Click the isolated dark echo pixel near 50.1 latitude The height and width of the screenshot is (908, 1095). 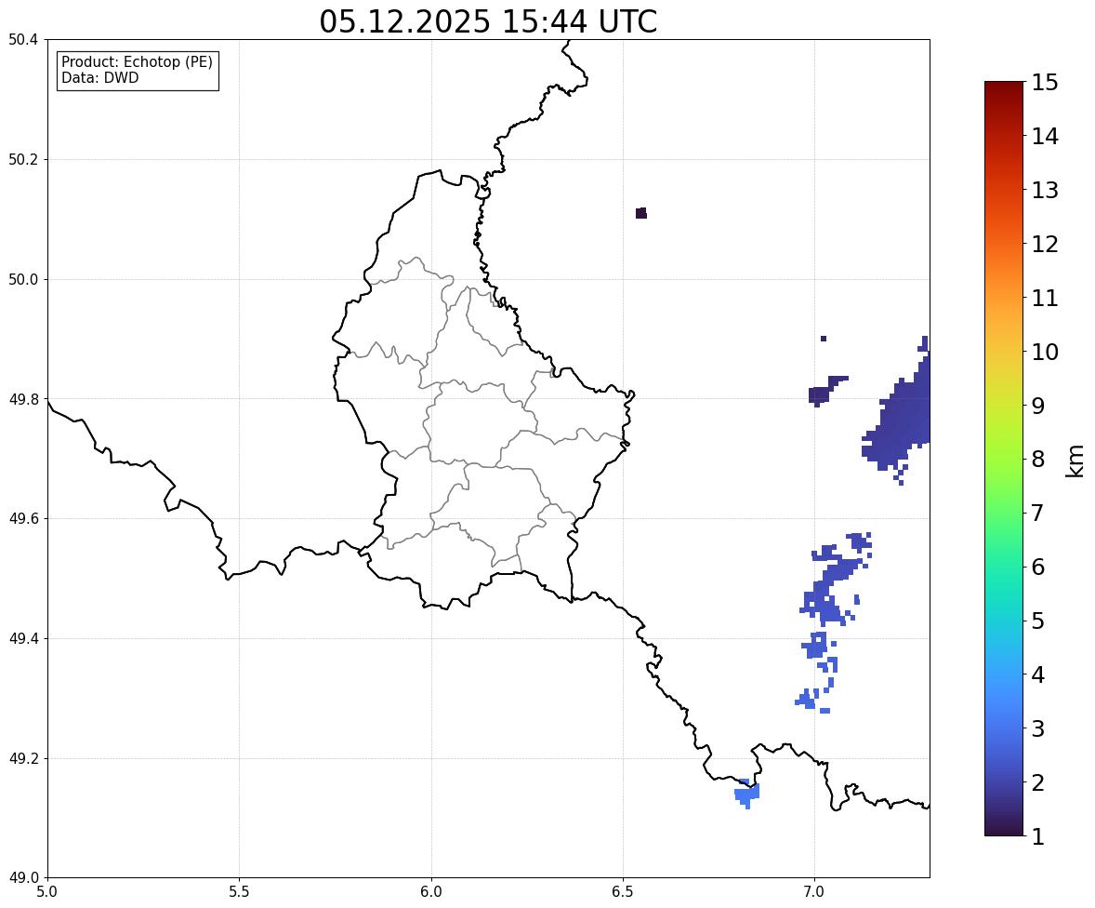[641, 213]
